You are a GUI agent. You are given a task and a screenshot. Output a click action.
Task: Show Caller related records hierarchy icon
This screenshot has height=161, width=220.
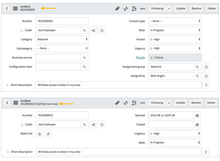click(x=93, y=30)
